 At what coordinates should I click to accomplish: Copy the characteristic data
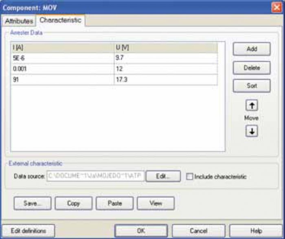click(x=74, y=203)
